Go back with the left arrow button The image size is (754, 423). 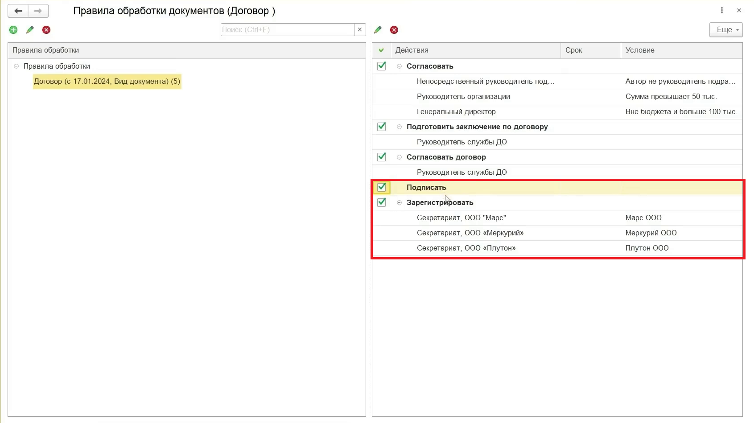(x=18, y=11)
